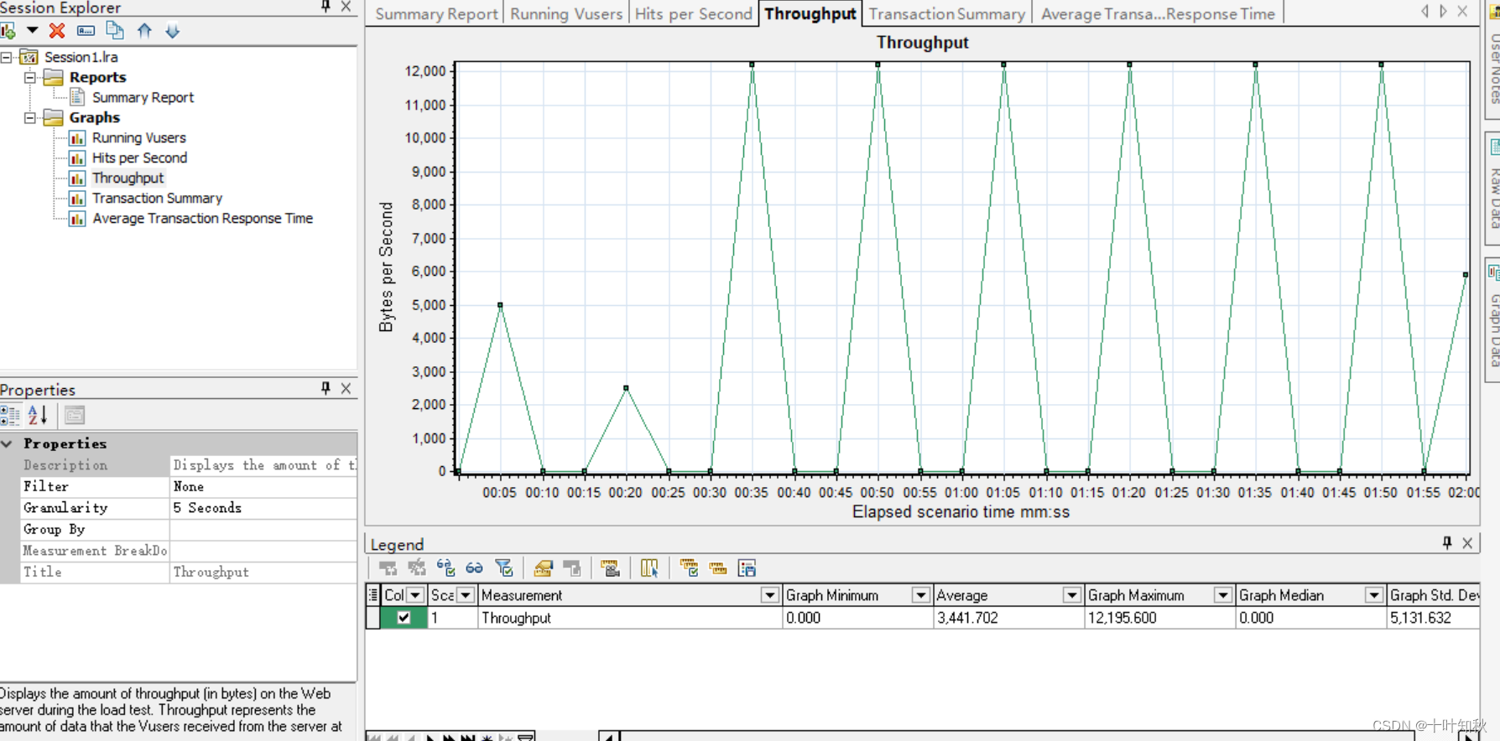Viewport: 1500px width, 741px height.
Task: Click the Group By value field
Action: coord(263,530)
